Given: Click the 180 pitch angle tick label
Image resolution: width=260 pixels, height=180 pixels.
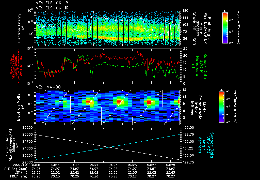Looking at the screenshot, I should (186, 11).
